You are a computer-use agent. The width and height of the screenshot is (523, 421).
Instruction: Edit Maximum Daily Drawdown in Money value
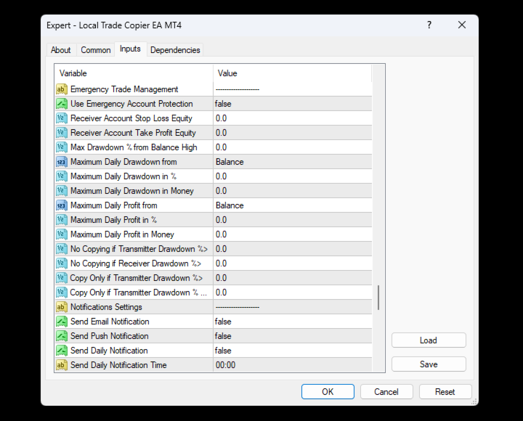[292, 191]
